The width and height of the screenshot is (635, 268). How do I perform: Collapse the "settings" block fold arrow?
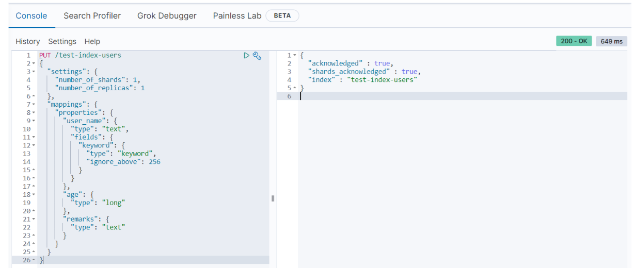(x=34, y=72)
